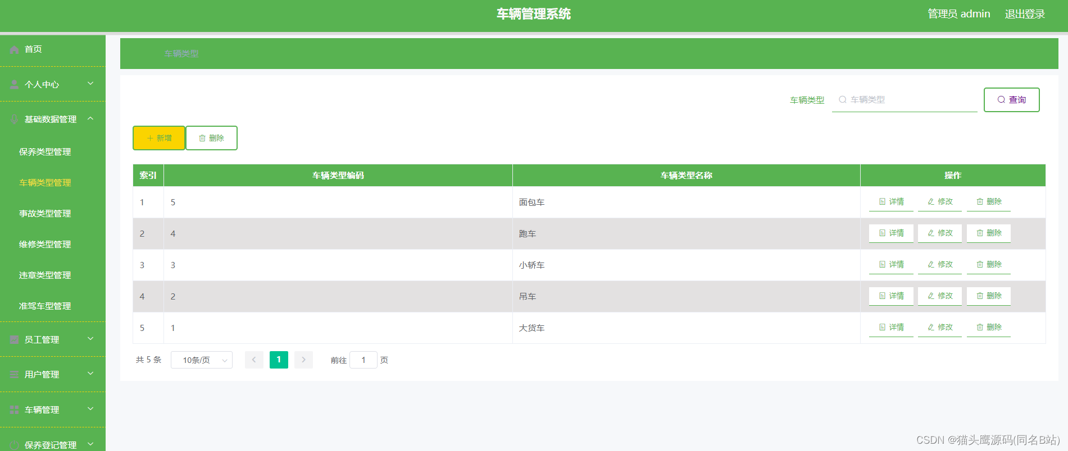Open 准驾车型管理 submenu item
This screenshot has width=1068, height=451.
click(45, 306)
